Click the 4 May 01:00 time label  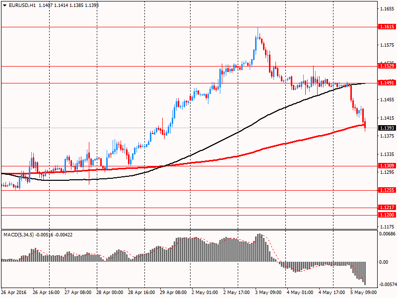[x=300, y=293]
